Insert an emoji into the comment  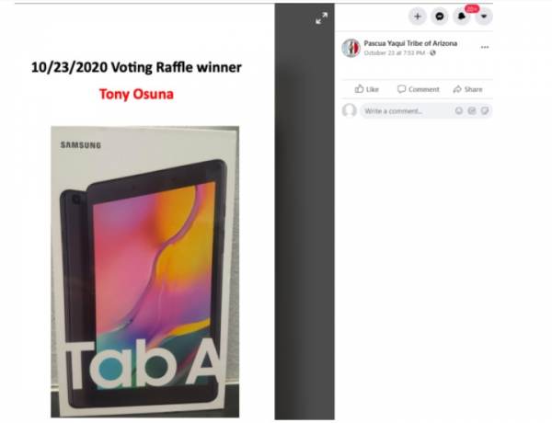459,111
